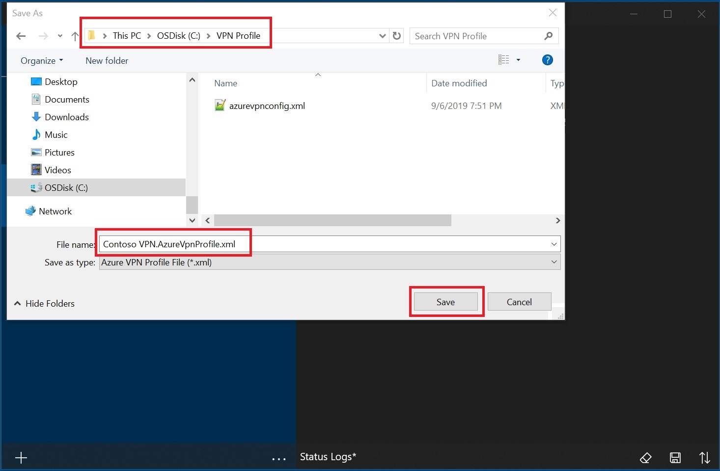Collapse folders using Hide Folders
This screenshot has width=720, height=471.
tap(44, 303)
